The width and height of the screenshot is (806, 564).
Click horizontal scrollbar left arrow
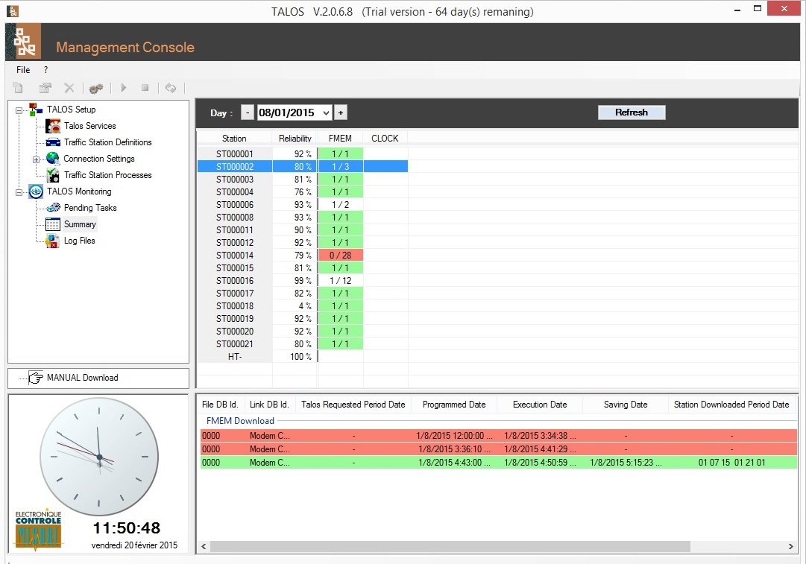204,547
